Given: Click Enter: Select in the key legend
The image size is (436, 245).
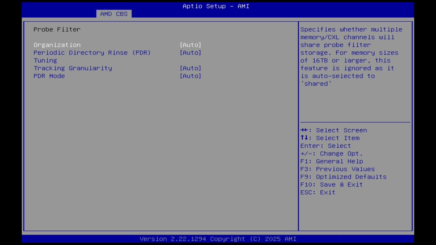Looking at the screenshot, I should [325, 146].
